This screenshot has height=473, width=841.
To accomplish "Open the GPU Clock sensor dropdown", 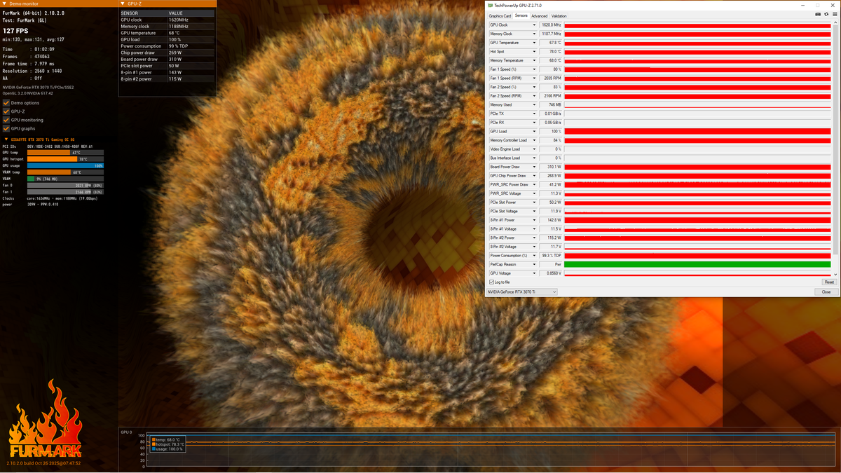I will click(x=534, y=25).
